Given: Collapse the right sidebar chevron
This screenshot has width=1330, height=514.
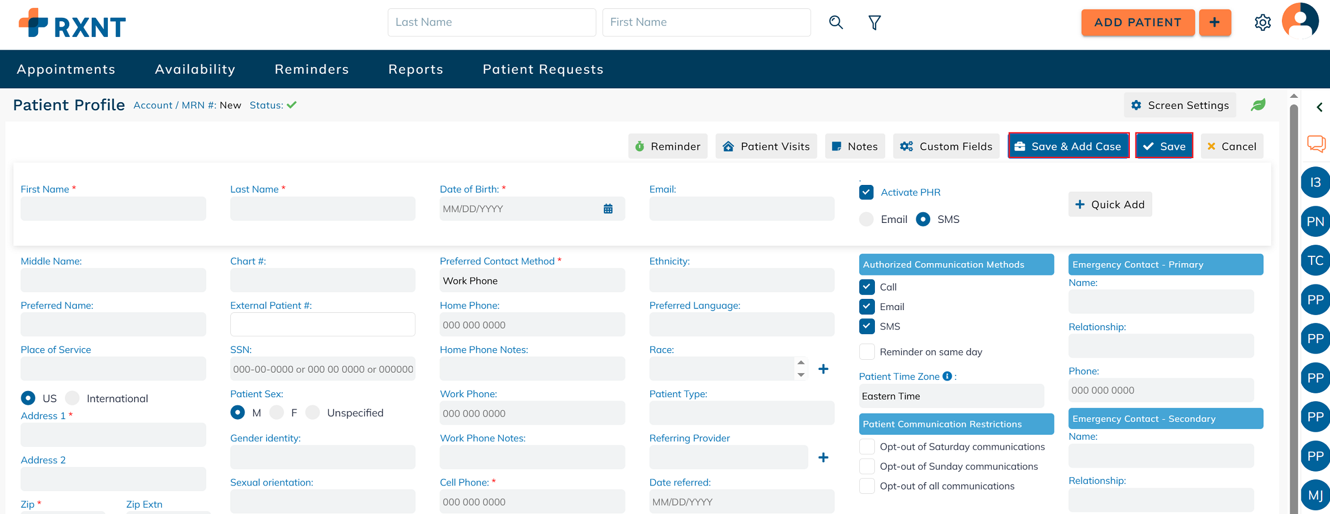Looking at the screenshot, I should pyautogui.click(x=1319, y=107).
